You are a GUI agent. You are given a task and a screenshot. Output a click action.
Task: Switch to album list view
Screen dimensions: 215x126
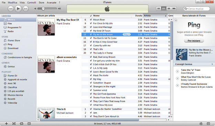pyautogui.click(x=164, y=9)
